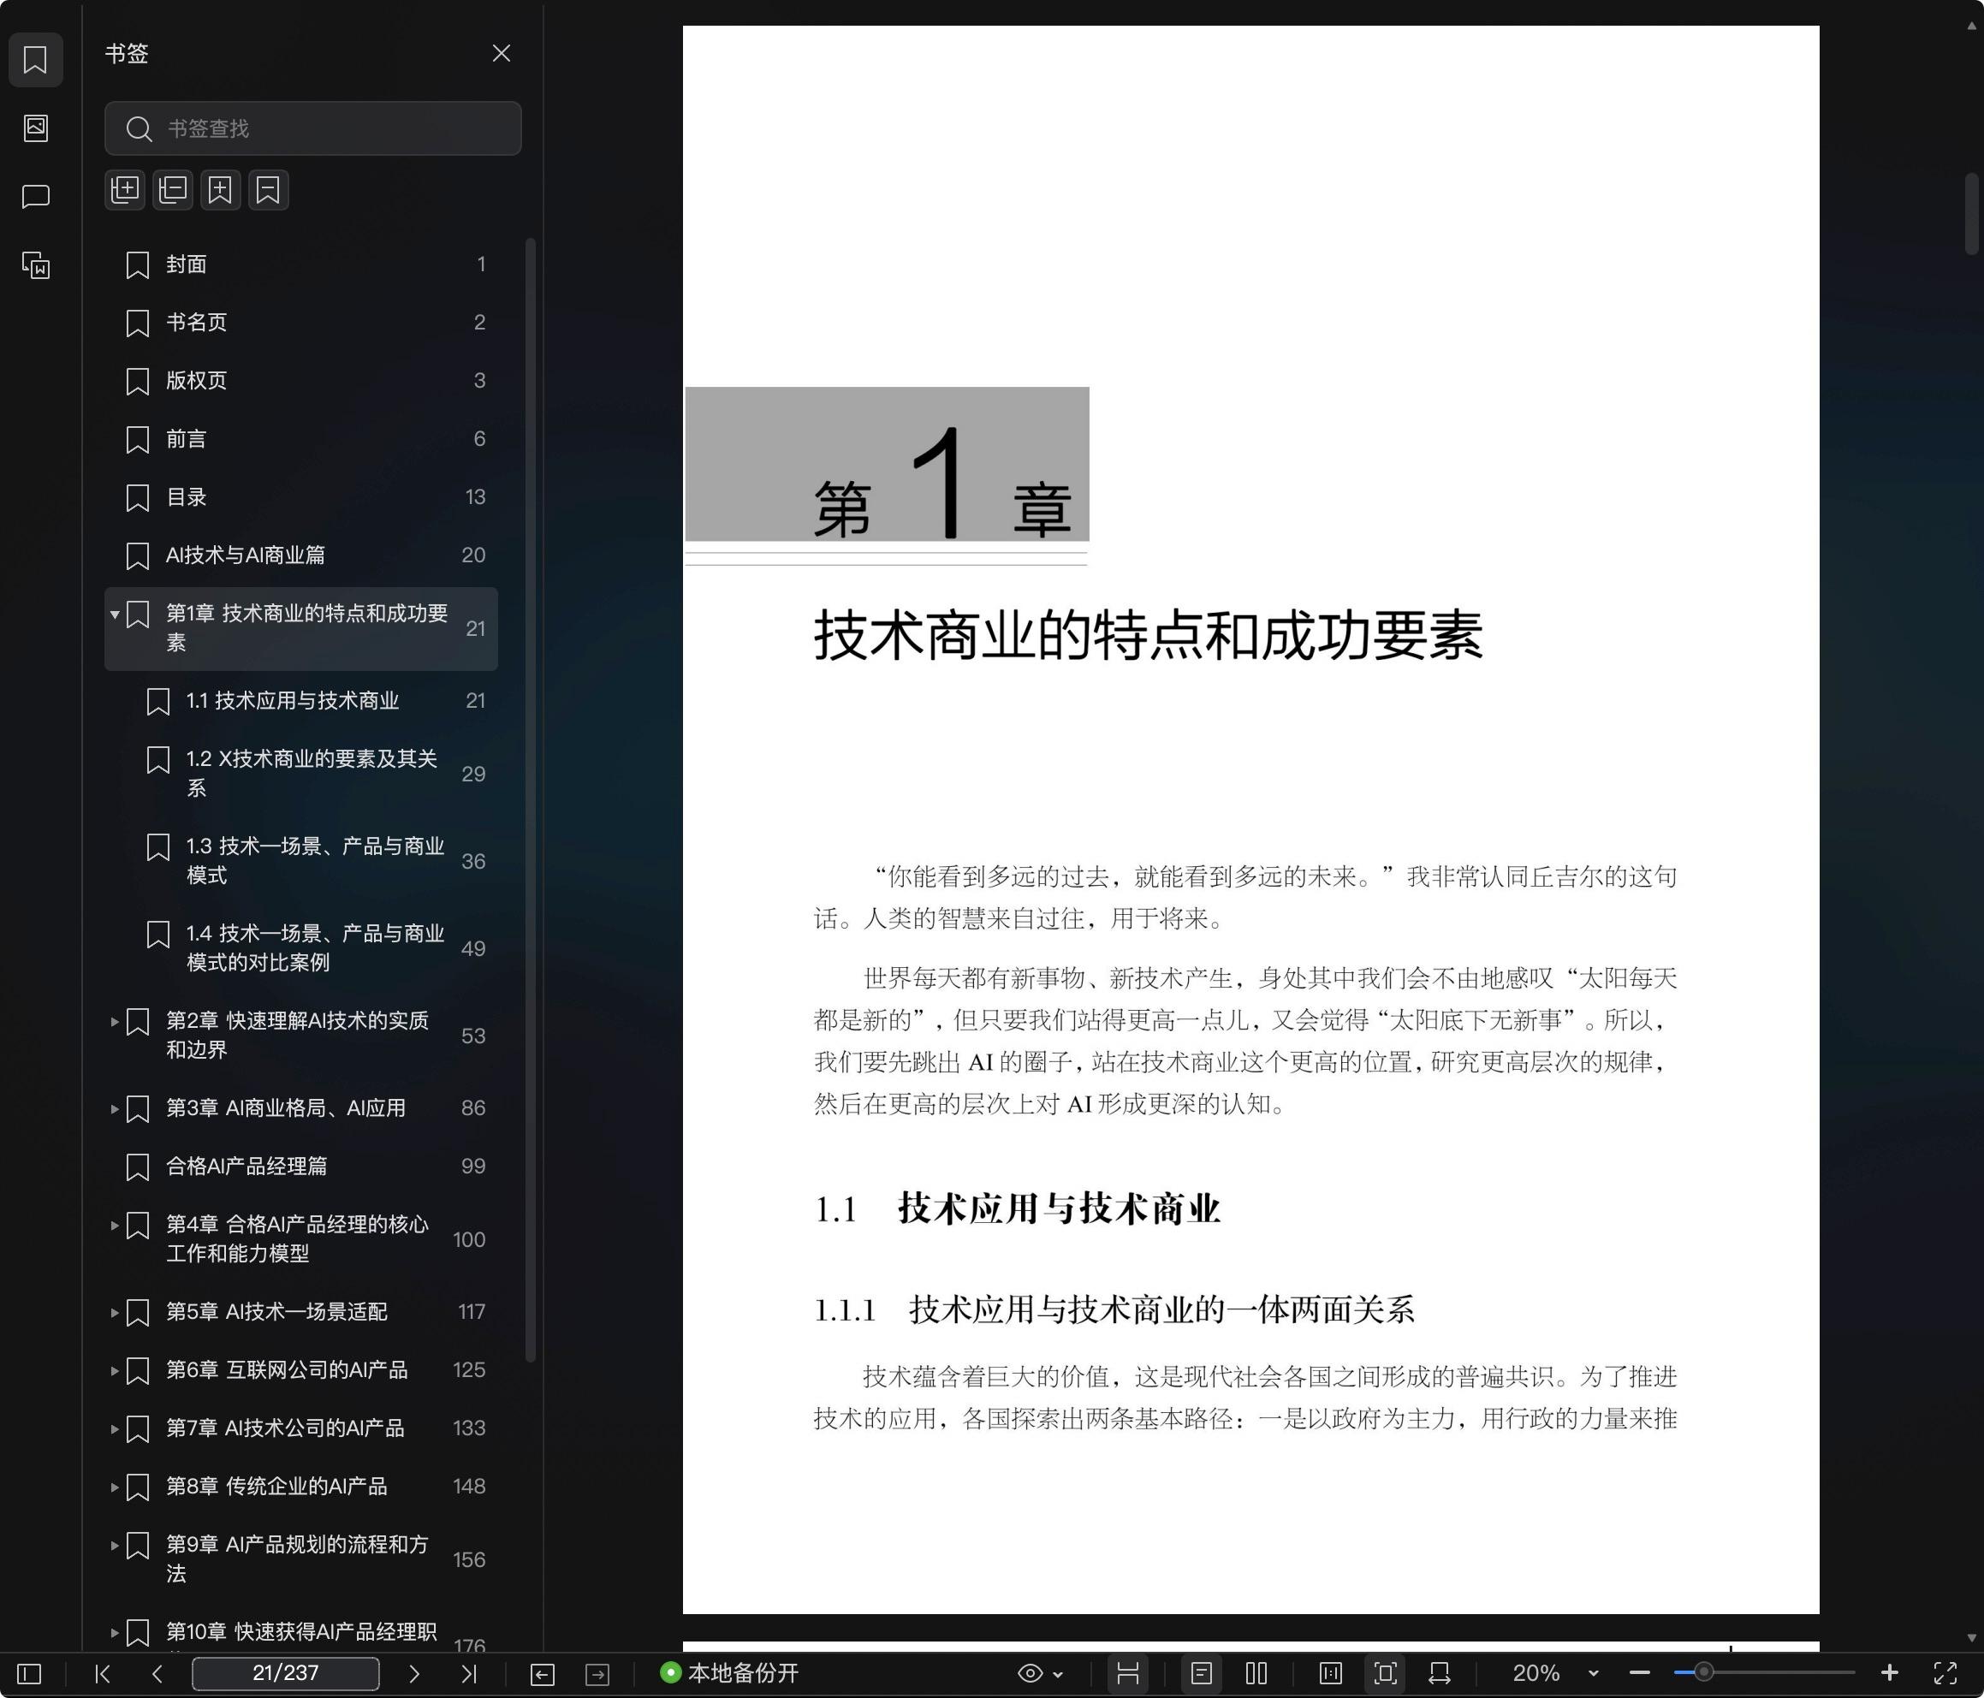The image size is (1984, 1698).
Task: Open the comments panel icon
Action: [x=35, y=198]
